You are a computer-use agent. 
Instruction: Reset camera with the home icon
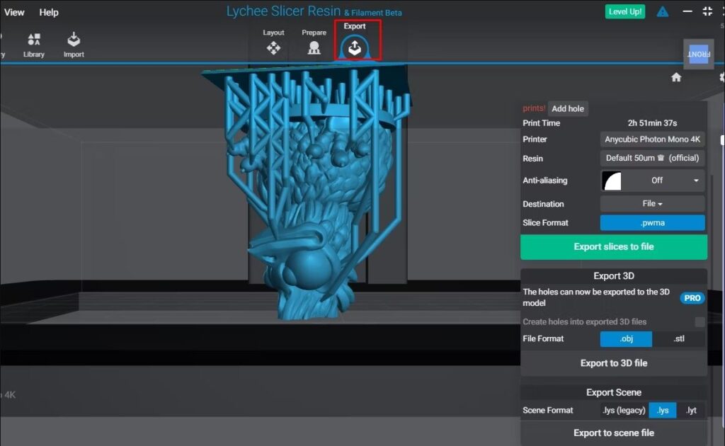tap(676, 77)
